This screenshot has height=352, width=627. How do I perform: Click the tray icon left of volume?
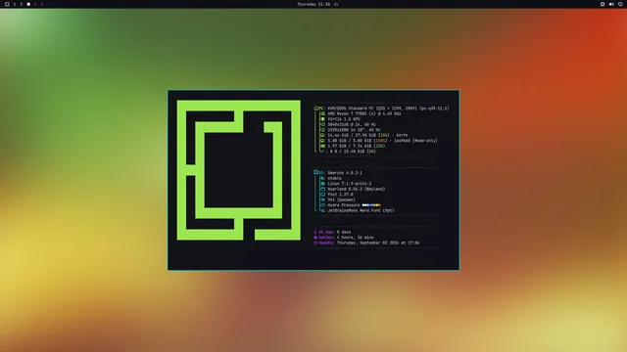click(x=603, y=4)
